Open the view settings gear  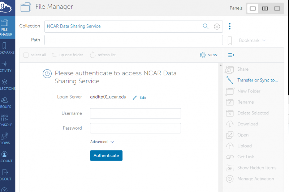pos(203,55)
